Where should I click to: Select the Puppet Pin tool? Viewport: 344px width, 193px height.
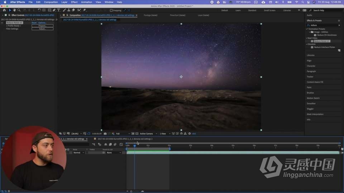click(84, 10)
